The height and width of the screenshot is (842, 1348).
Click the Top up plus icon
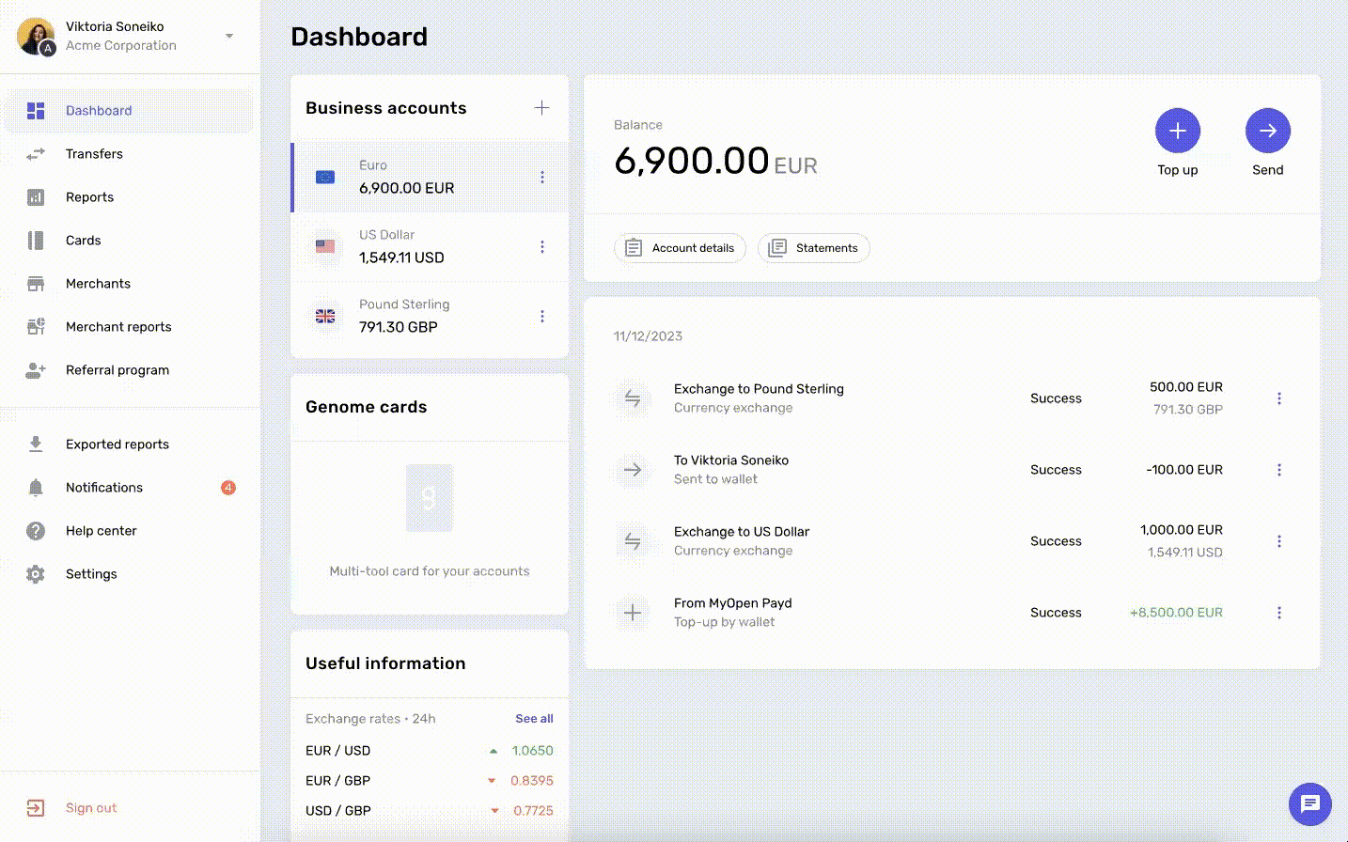coord(1177,131)
